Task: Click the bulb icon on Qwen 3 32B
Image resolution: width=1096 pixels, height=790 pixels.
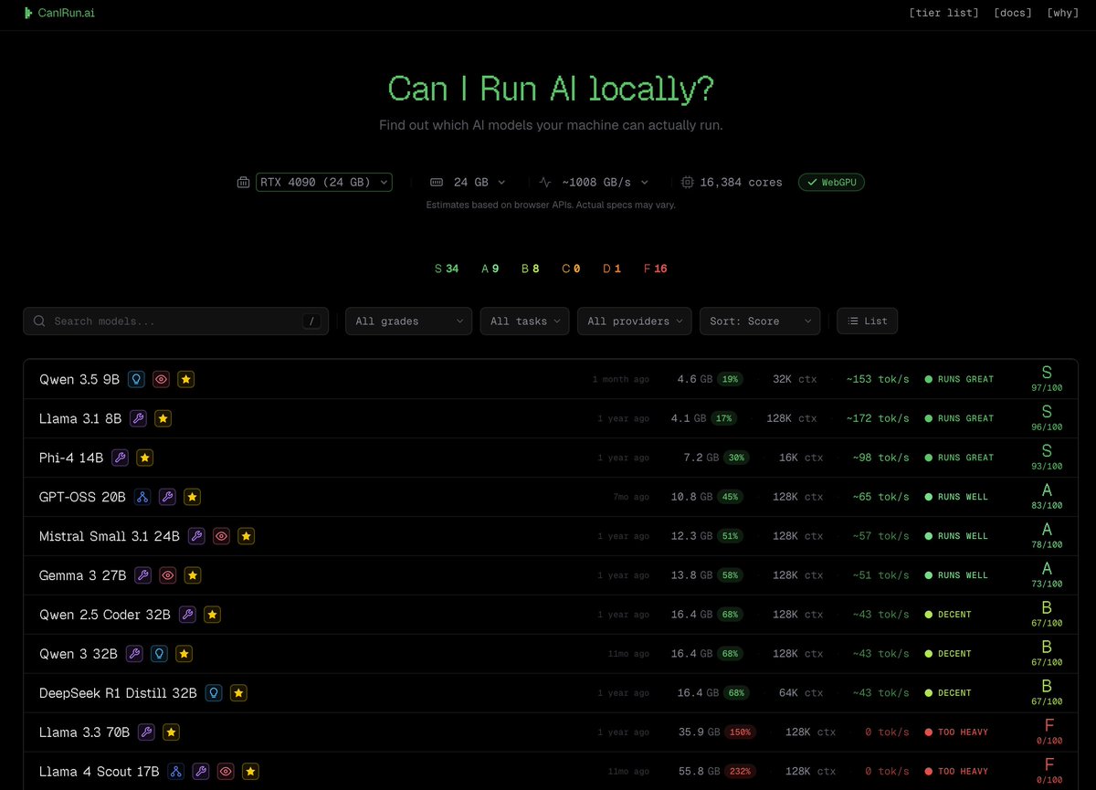Action: coord(159,654)
